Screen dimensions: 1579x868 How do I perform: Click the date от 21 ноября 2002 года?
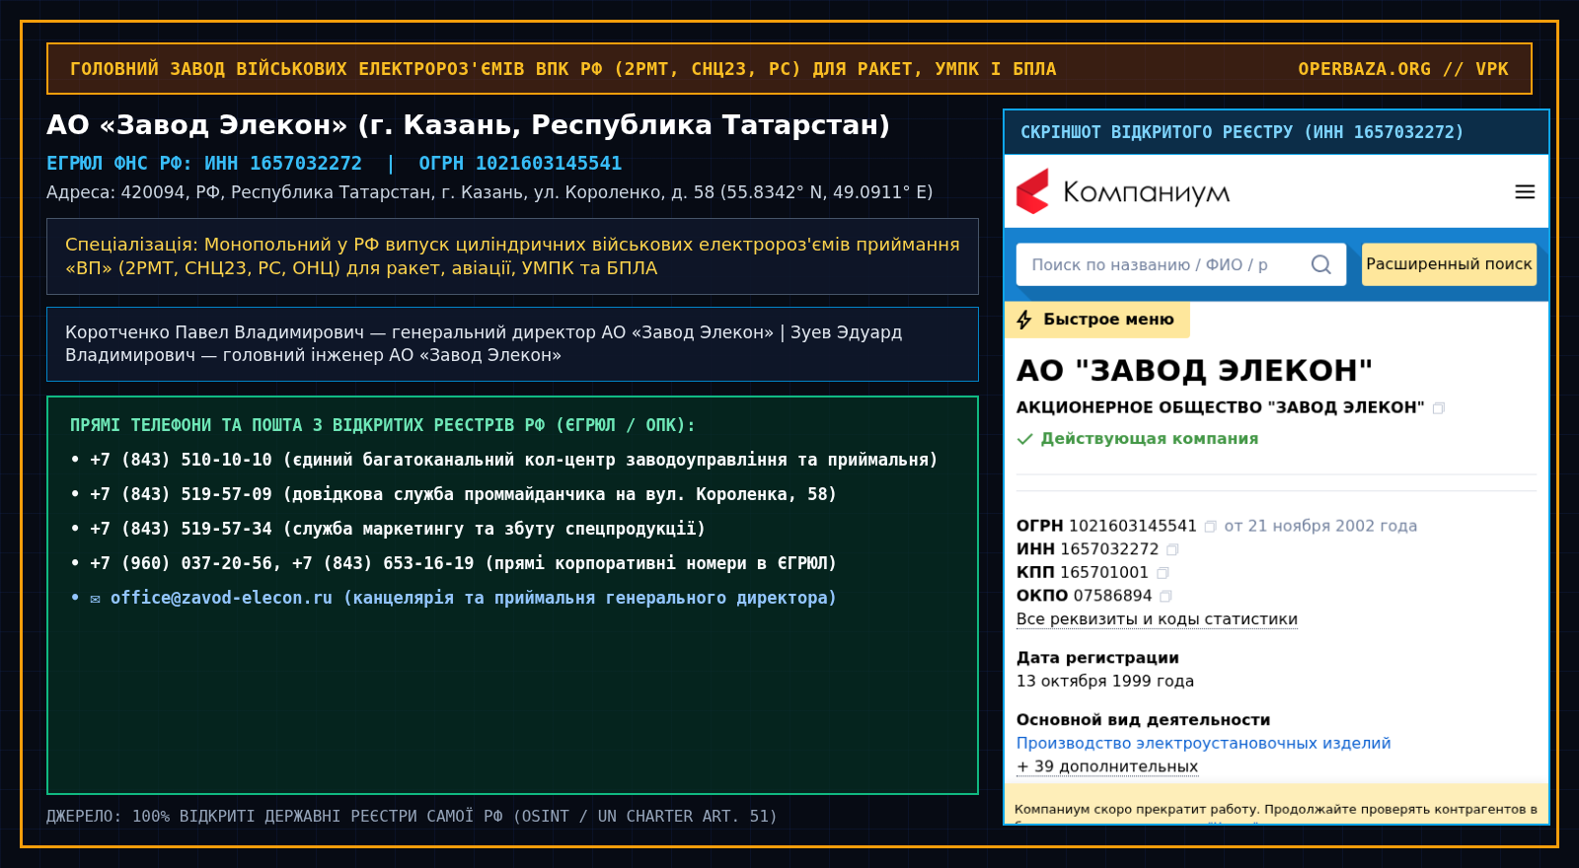coord(1320,527)
